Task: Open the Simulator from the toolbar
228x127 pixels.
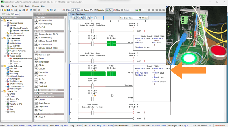Action: 99,10
